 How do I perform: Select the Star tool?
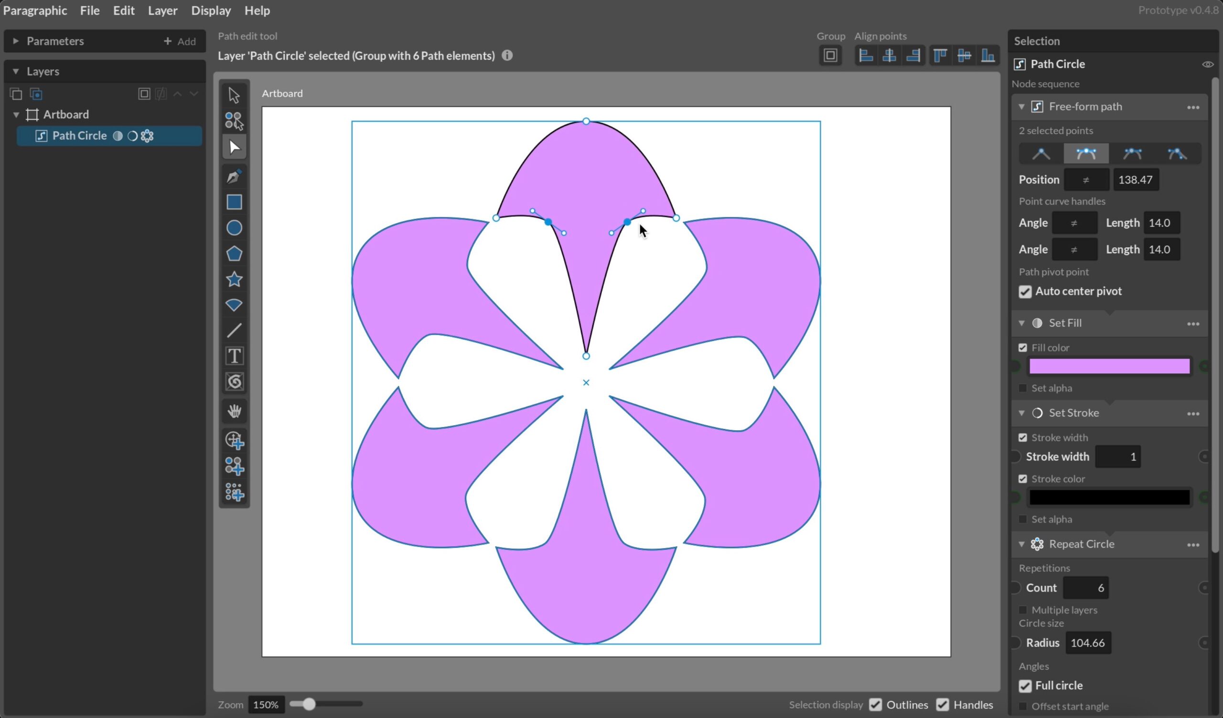(235, 279)
